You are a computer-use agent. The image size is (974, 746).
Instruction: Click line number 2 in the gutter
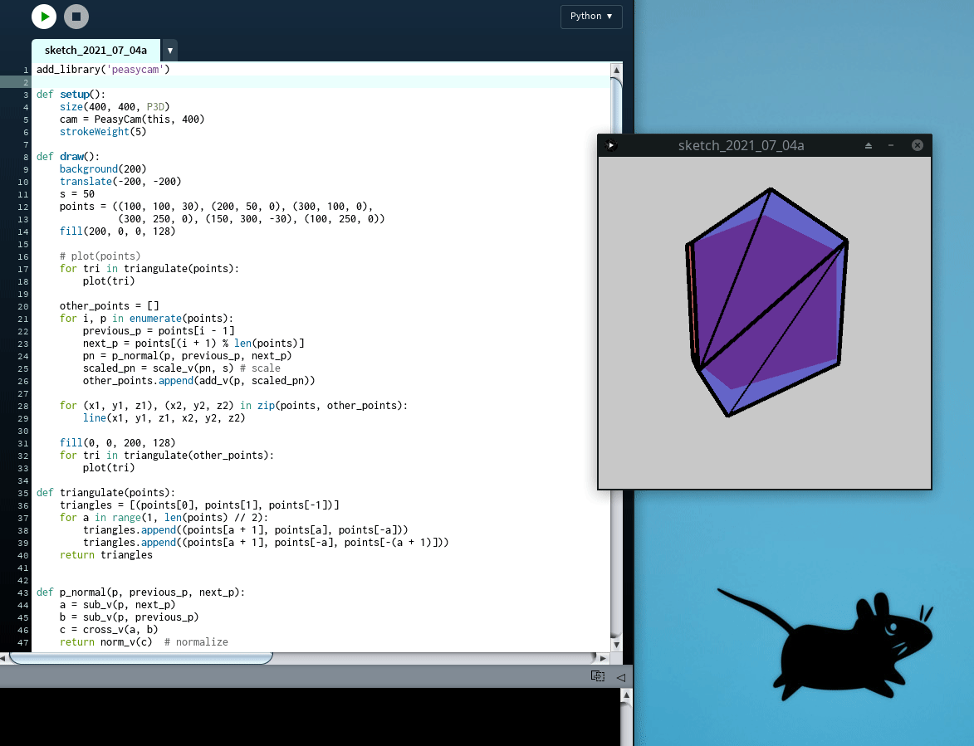[x=26, y=82]
